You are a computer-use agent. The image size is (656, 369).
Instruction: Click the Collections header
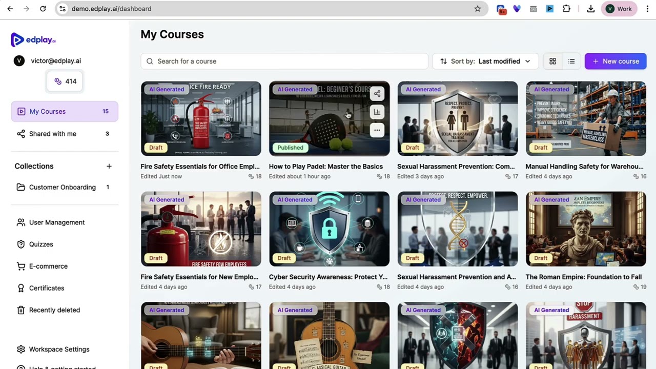pos(34,166)
